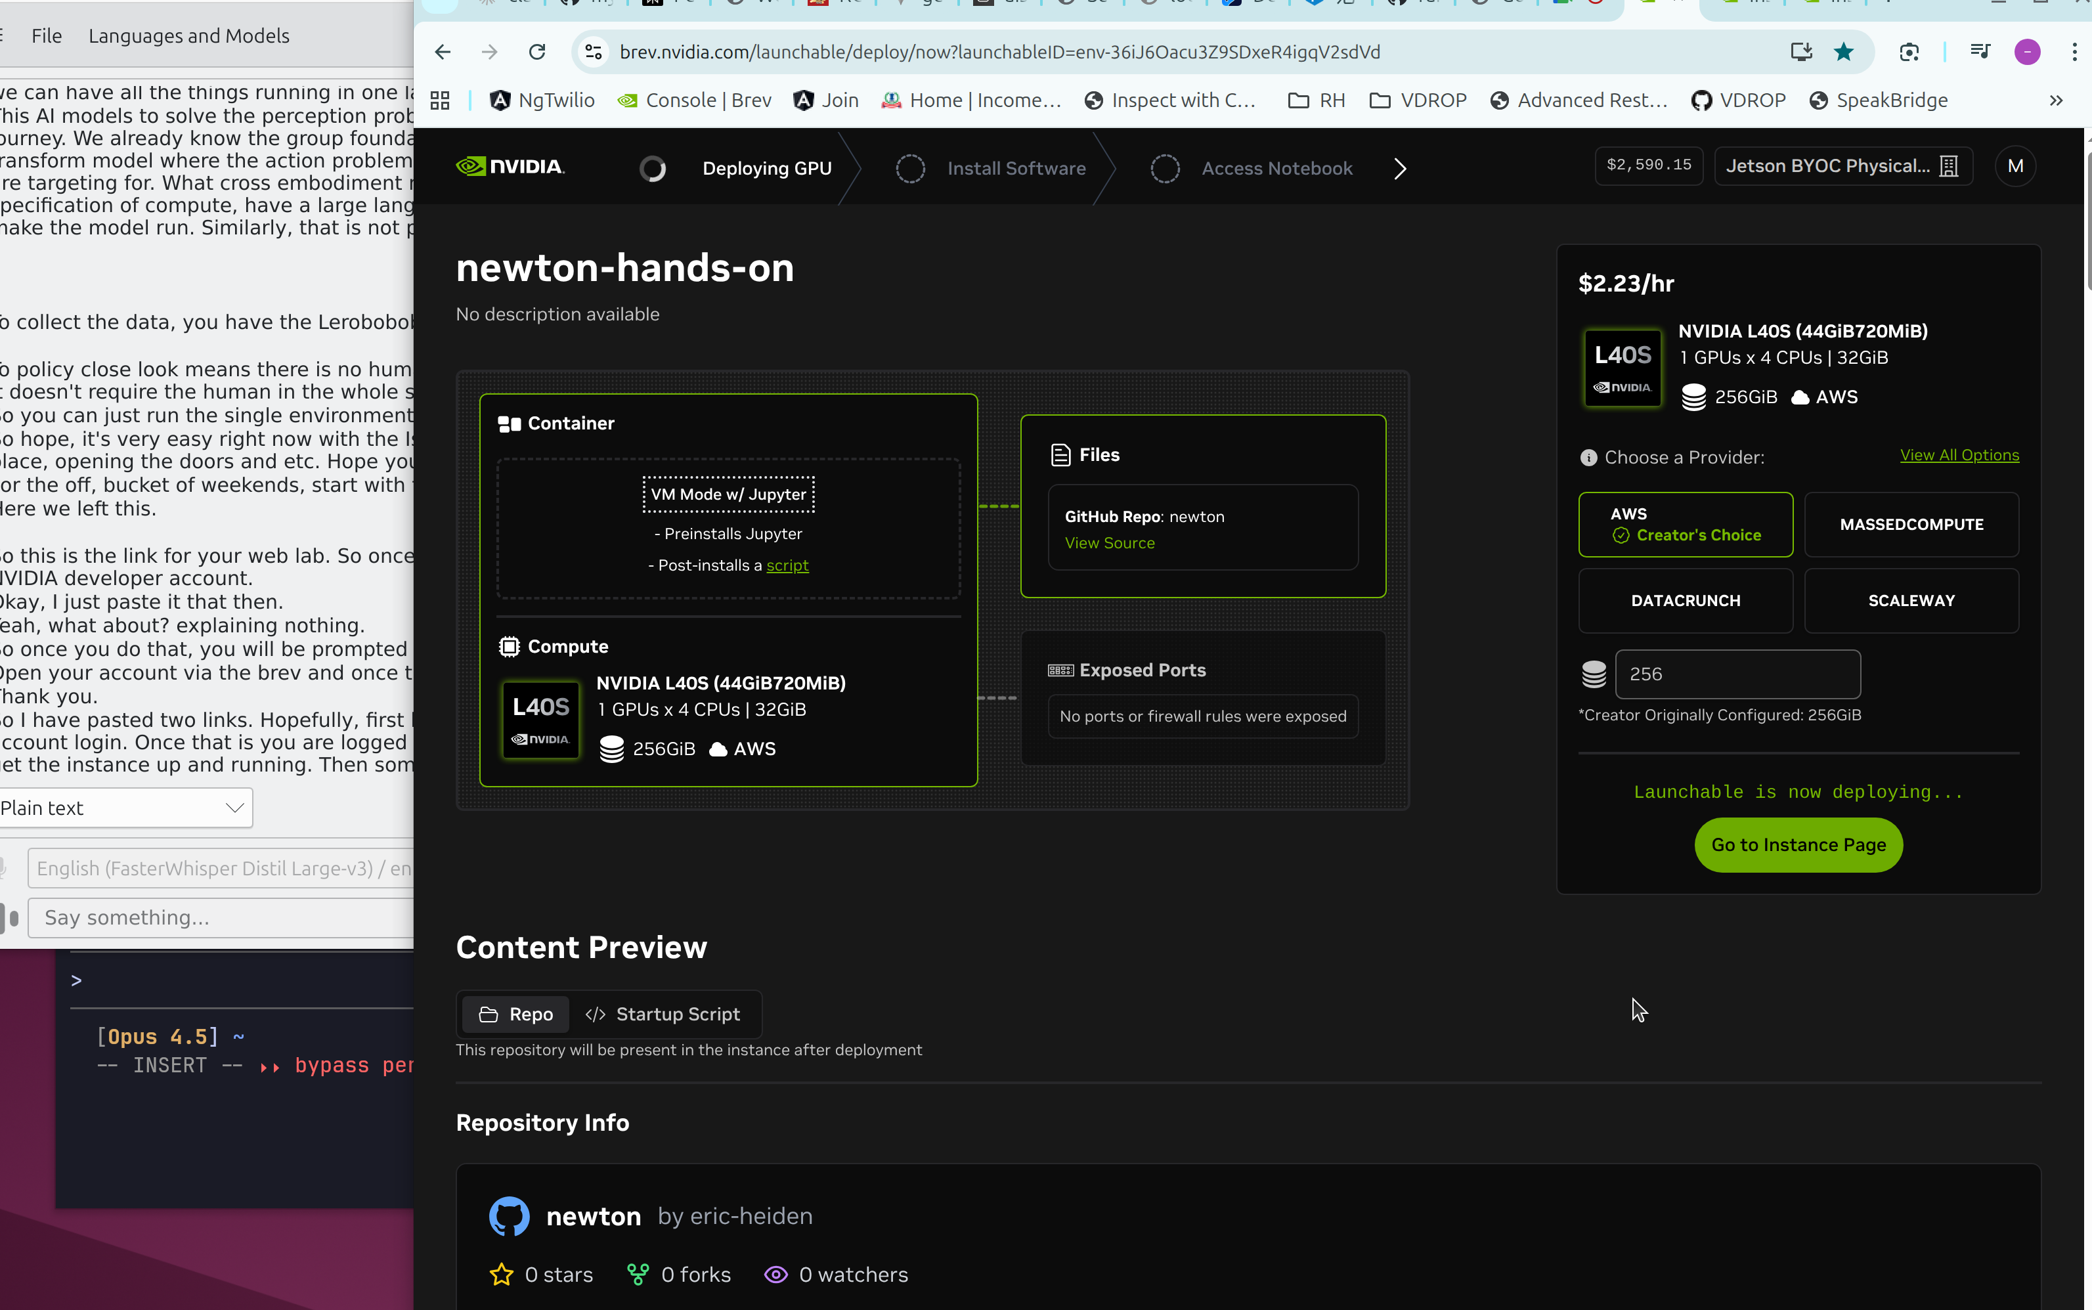
Task: Open the View All Options link
Action: click(1960, 455)
